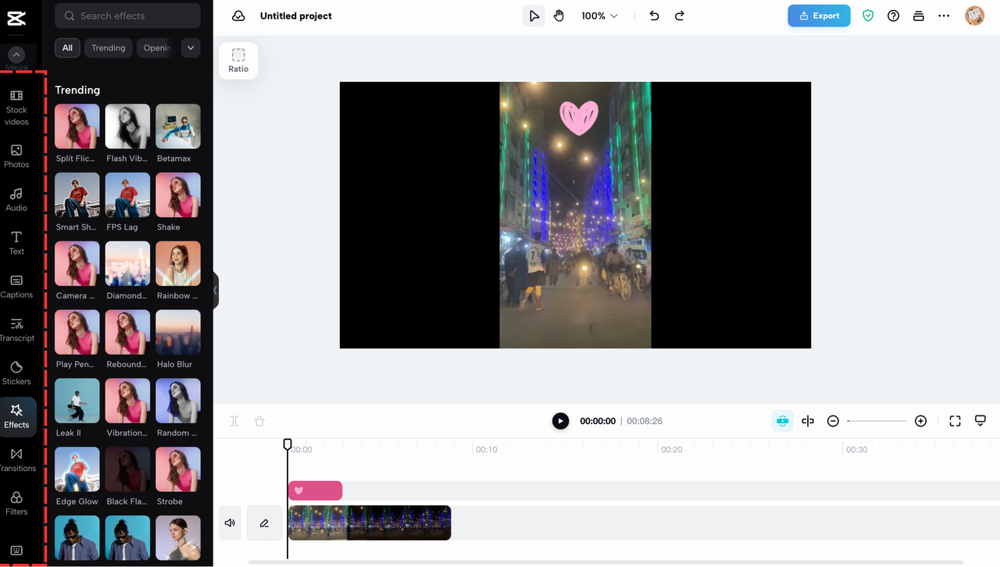The width and height of the screenshot is (1000, 567).
Task: Select the split tool above the timeline
Action: coord(234,421)
